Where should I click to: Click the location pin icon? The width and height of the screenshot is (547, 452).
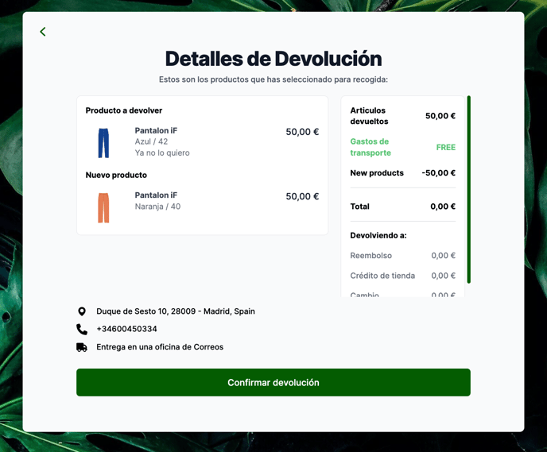coord(82,311)
